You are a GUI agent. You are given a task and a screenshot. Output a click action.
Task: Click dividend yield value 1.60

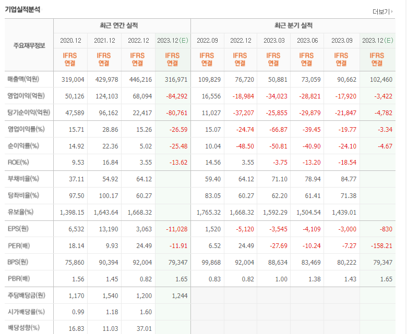pos(146,312)
